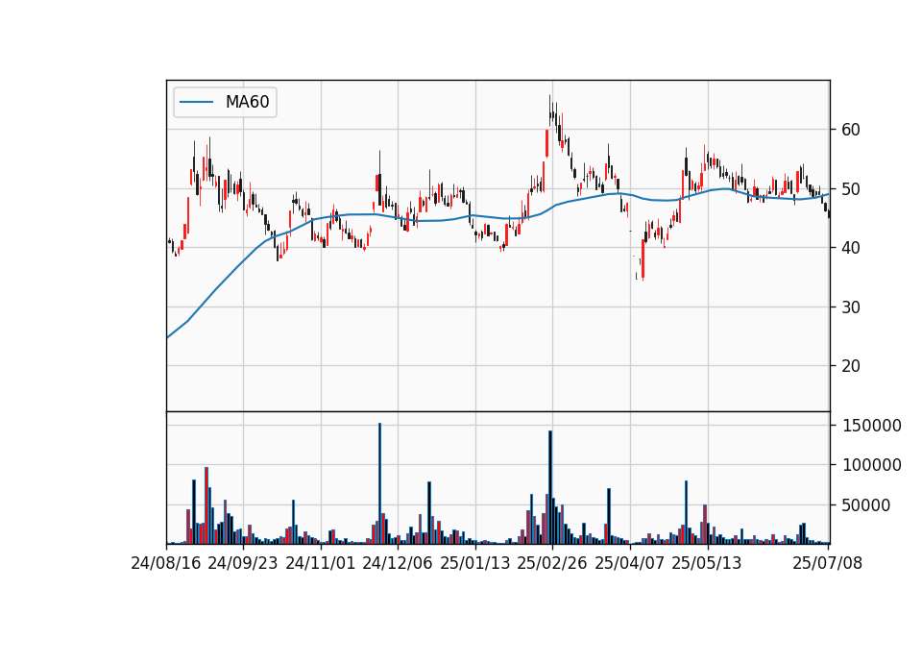
Task: Click the 24/08/16 date label
Action: click(166, 563)
